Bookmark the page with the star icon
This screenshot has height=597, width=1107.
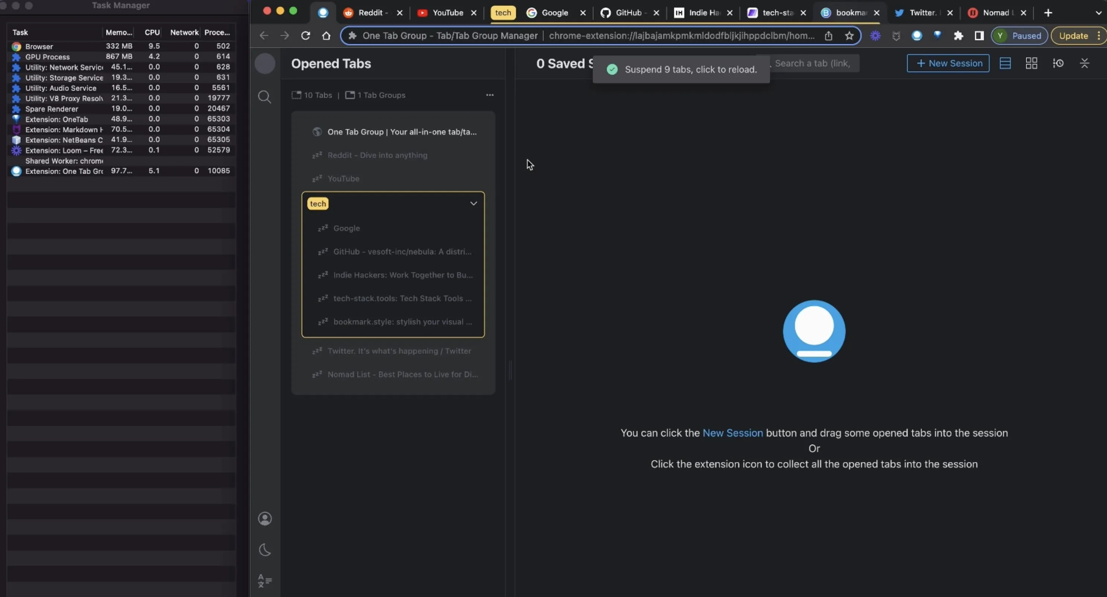(x=849, y=36)
